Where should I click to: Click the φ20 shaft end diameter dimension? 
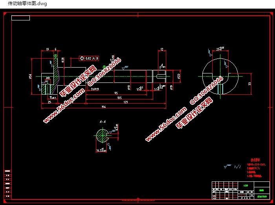point(179,76)
